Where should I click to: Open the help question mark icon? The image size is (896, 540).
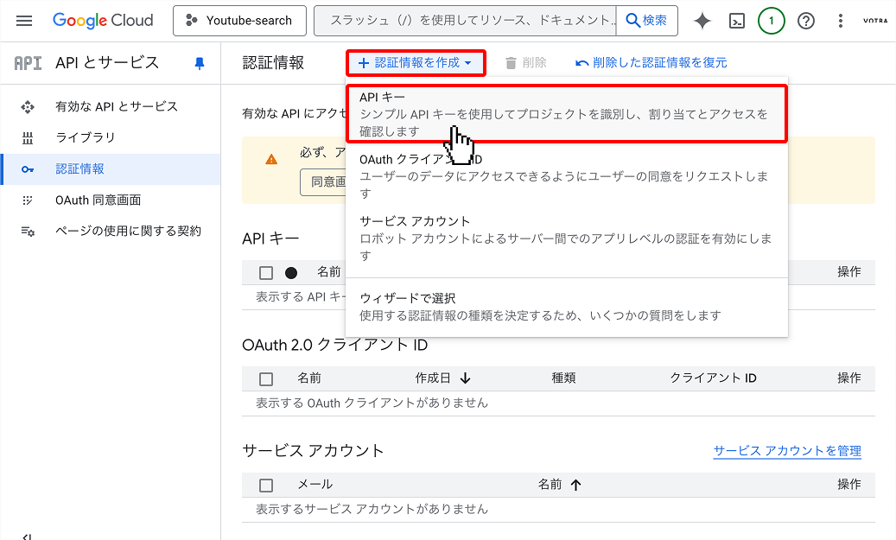pyautogui.click(x=806, y=21)
